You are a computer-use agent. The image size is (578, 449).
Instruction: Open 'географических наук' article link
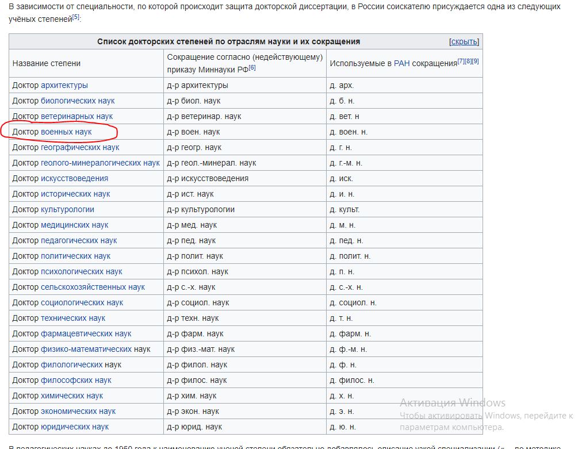pyautogui.click(x=80, y=147)
